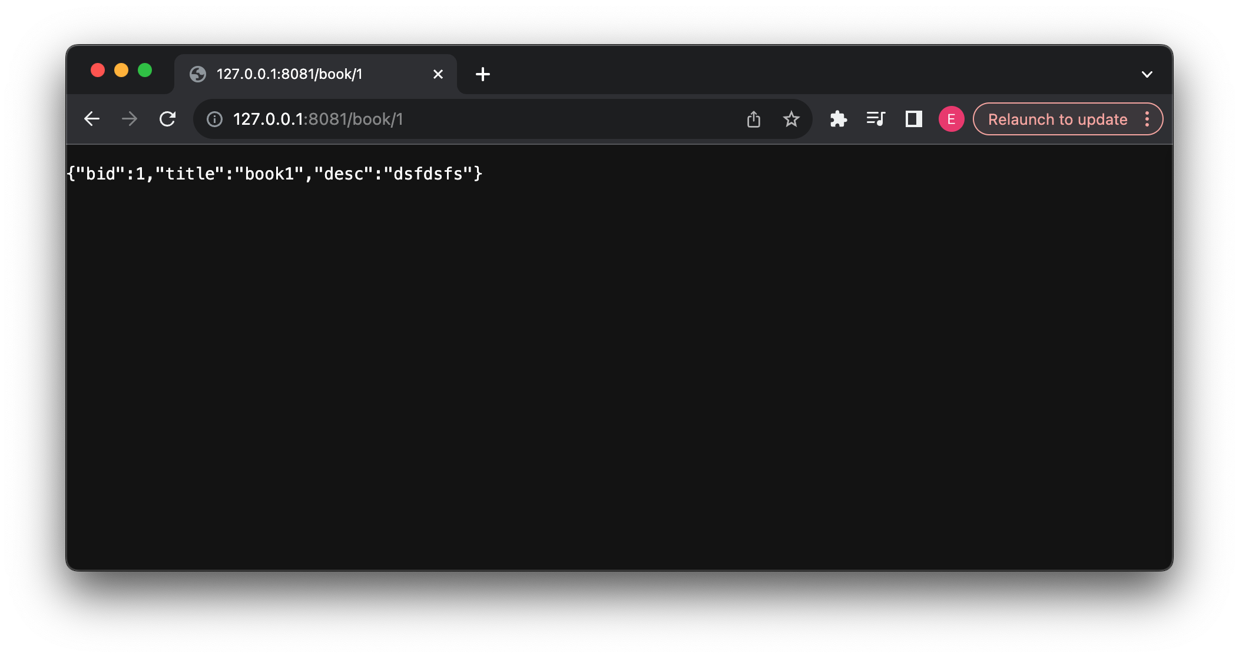The height and width of the screenshot is (658, 1239).
Task: Open a new tab with the plus button
Action: point(483,74)
